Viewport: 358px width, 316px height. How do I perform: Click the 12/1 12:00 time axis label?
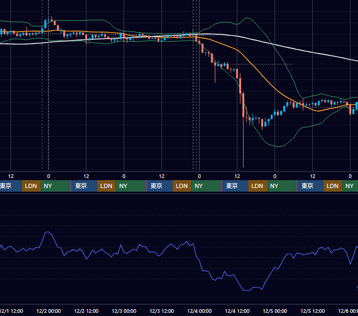(x=11, y=311)
